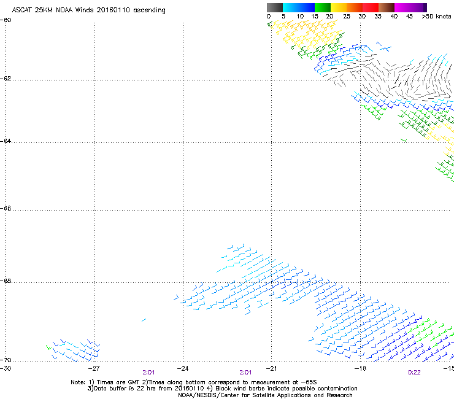This screenshot has height=399, width=454.
Task: Select the -68 latitude axis label
Action: [x=6, y=281]
